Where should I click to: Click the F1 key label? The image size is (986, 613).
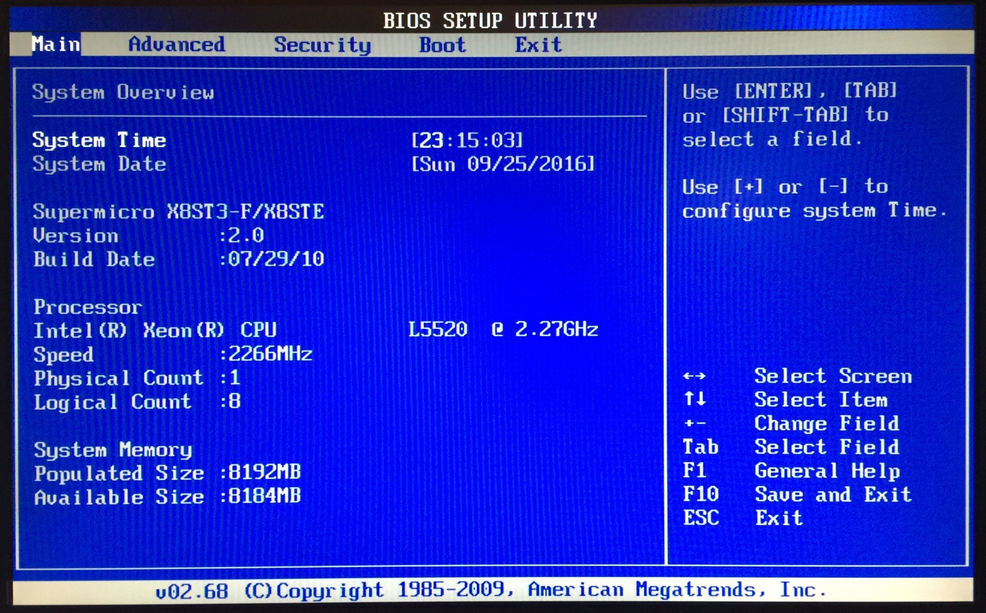[694, 471]
